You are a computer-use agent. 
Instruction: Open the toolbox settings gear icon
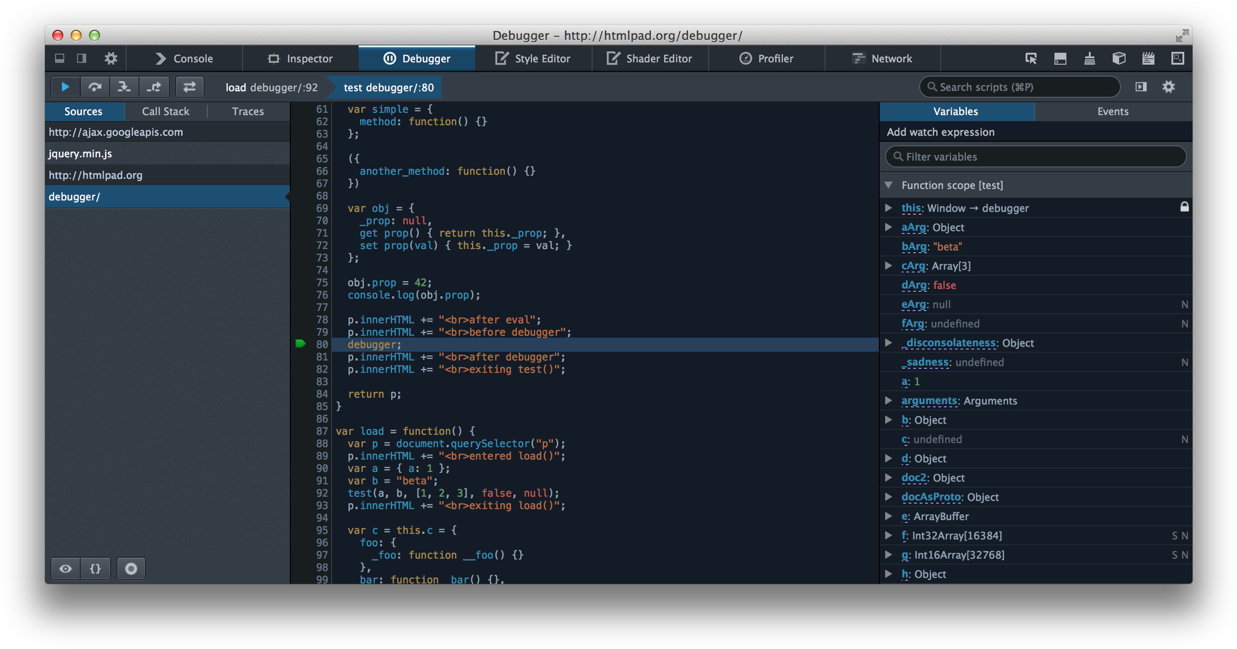(111, 59)
